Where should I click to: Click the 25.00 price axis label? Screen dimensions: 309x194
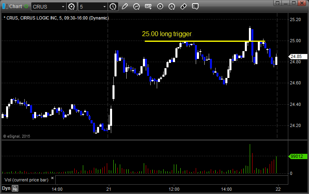click(x=295, y=41)
